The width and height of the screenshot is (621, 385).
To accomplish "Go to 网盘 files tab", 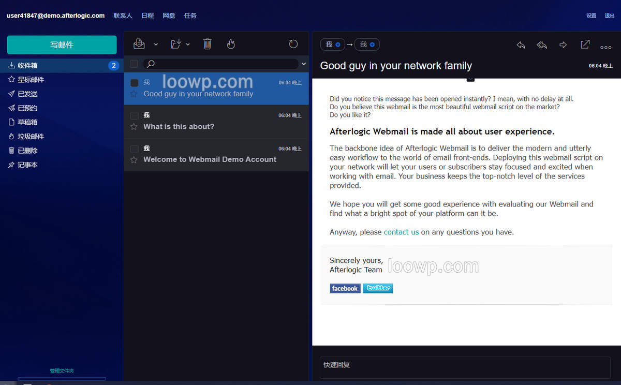I will [169, 16].
